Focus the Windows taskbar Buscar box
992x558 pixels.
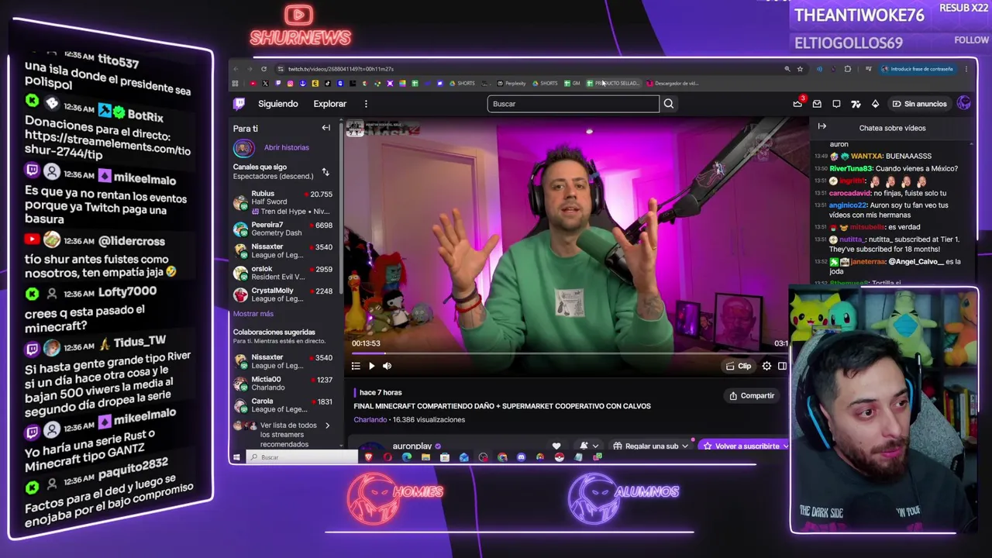[303, 457]
